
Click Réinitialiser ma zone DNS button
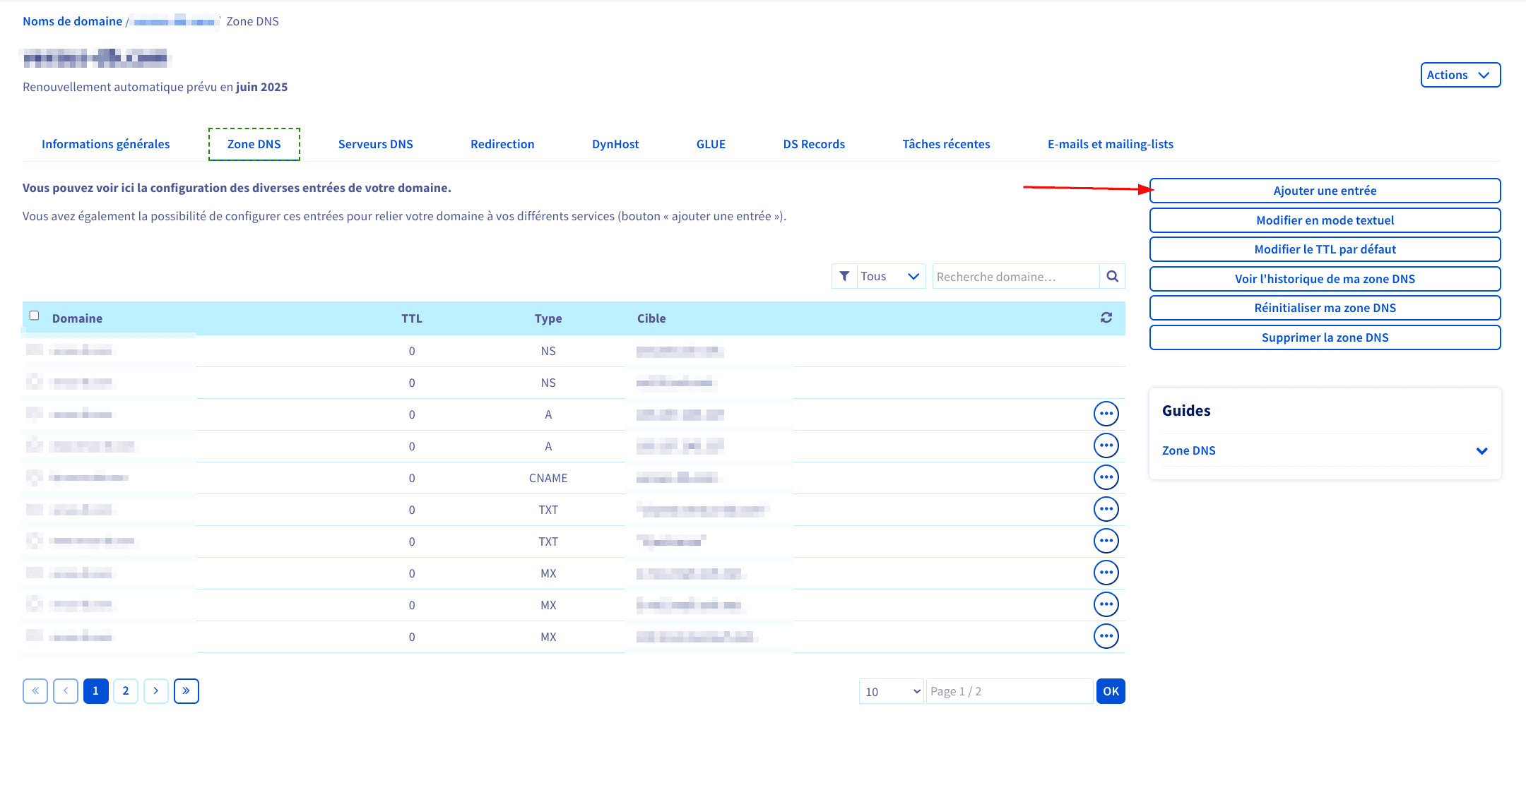[1325, 308]
